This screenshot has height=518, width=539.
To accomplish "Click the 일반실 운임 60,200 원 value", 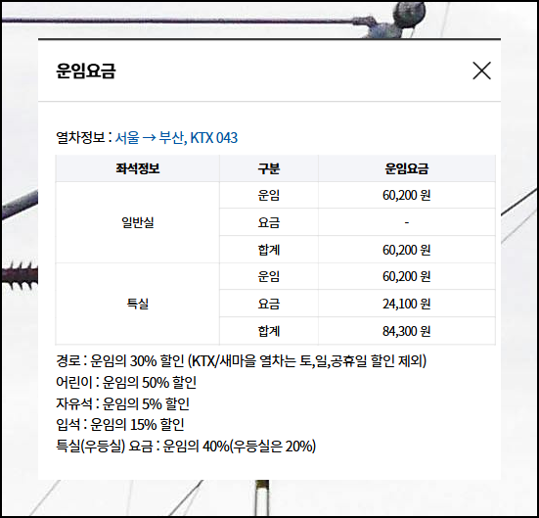I will [x=407, y=195].
